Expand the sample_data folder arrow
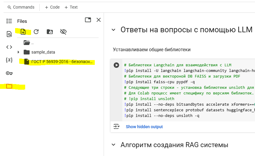Screen dimensions: 255x156 [19, 52]
